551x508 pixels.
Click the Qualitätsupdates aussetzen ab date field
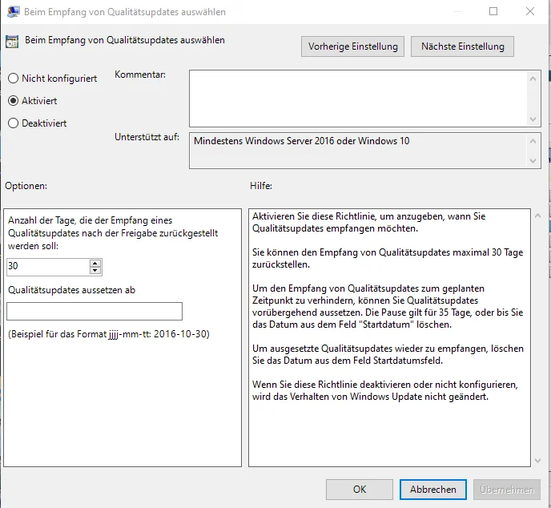point(95,311)
